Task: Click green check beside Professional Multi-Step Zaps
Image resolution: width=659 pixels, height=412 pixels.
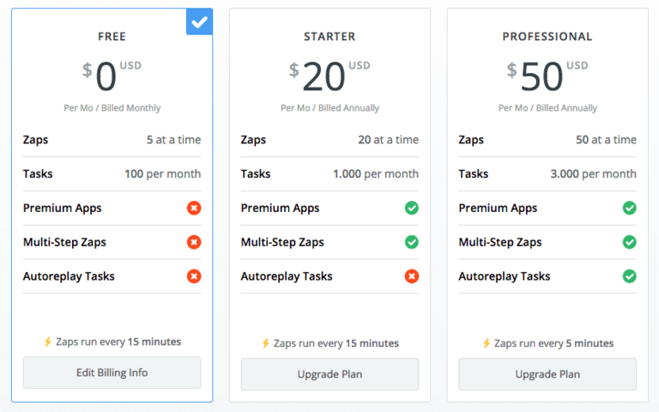Action: tap(630, 242)
